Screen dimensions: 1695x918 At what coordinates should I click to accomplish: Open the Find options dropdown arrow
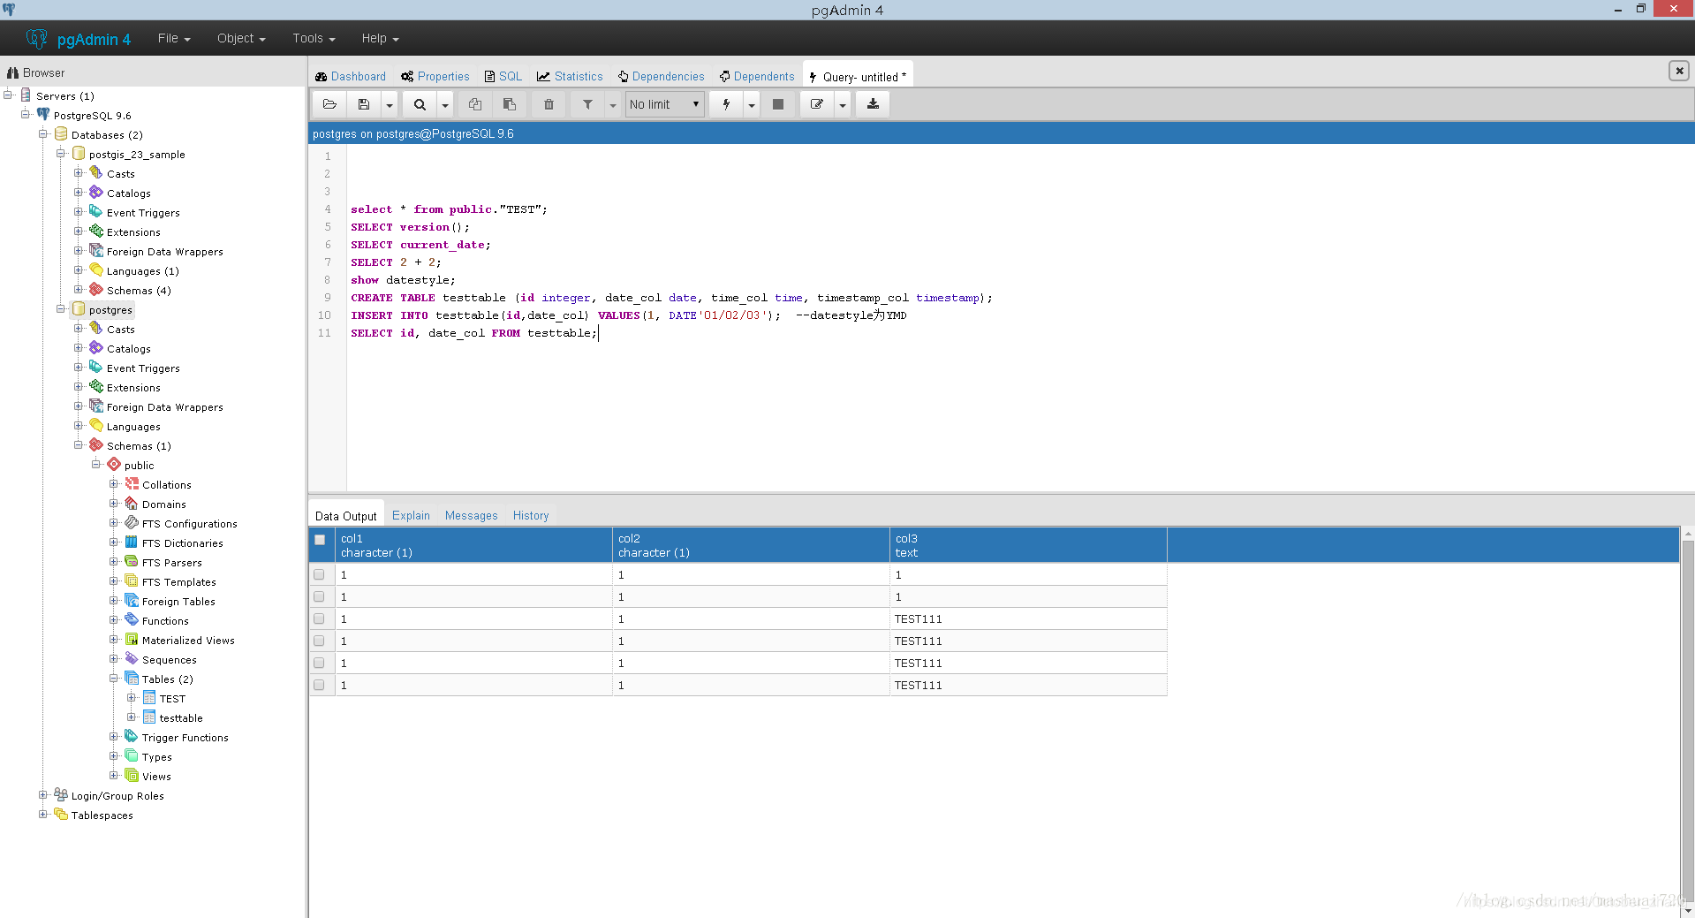pyautogui.click(x=445, y=104)
